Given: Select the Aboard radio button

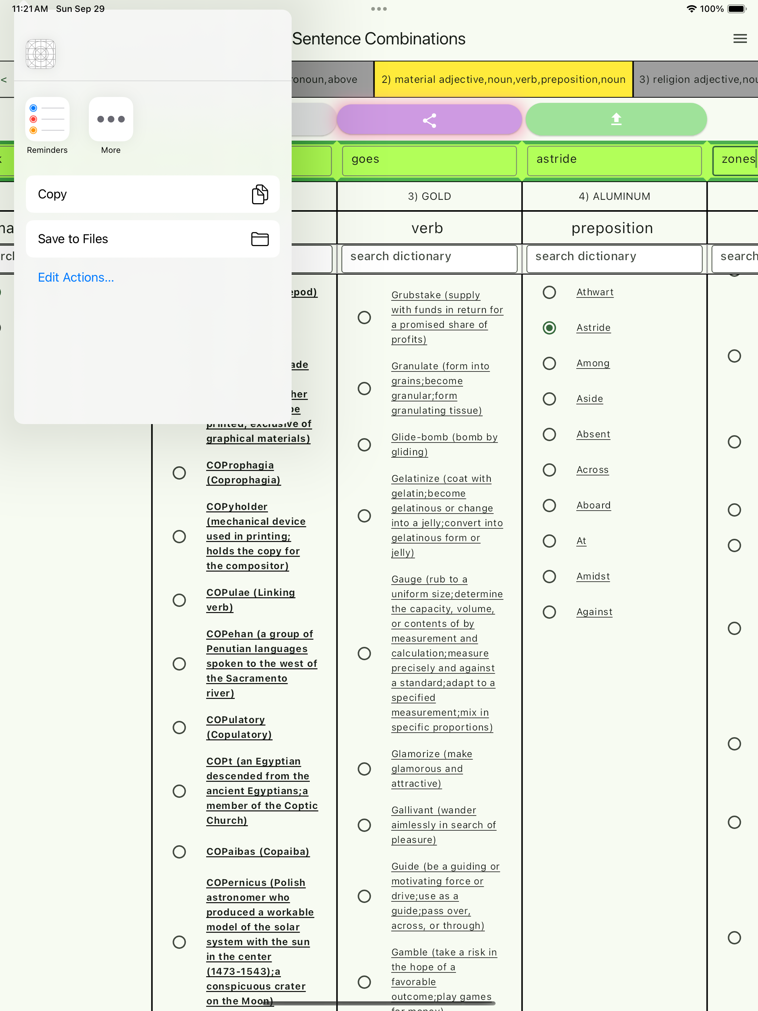Looking at the screenshot, I should click(549, 505).
